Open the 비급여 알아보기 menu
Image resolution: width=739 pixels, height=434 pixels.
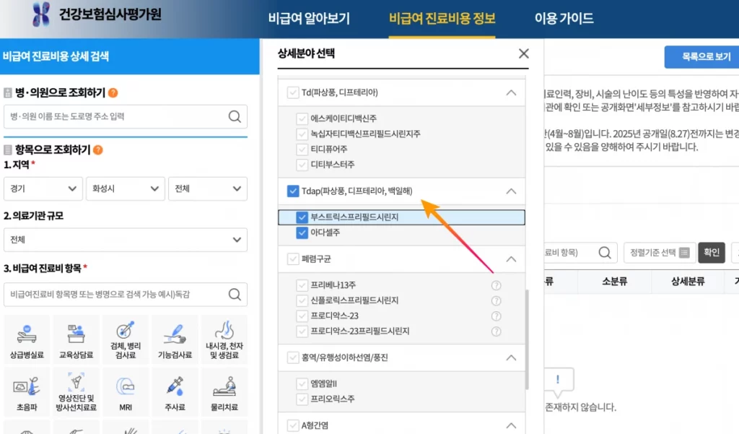tap(308, 19)
